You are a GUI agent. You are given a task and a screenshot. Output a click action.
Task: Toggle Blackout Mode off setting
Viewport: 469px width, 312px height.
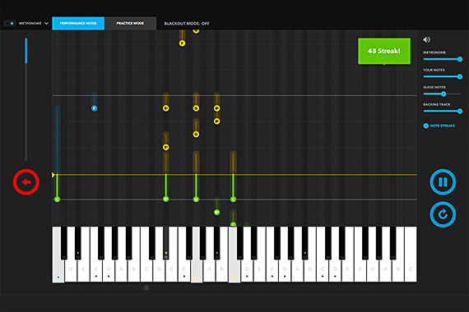187,23
